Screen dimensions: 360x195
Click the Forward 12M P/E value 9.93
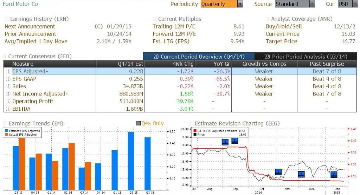click(x=239, y=34)
